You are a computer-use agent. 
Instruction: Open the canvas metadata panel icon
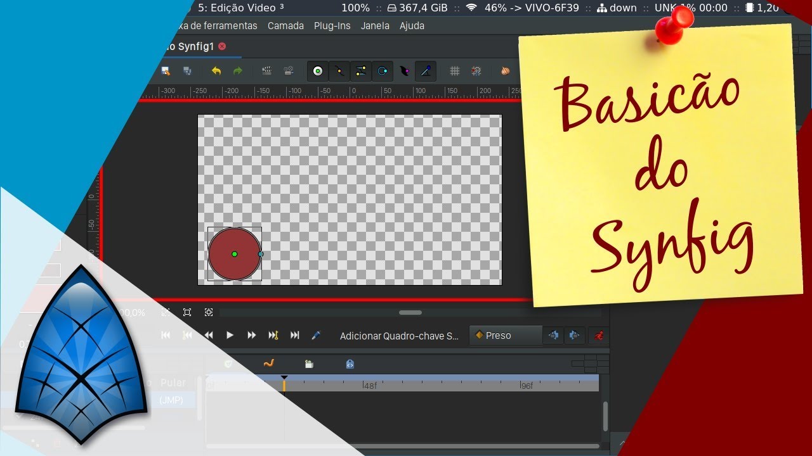(x=309, y=364)
